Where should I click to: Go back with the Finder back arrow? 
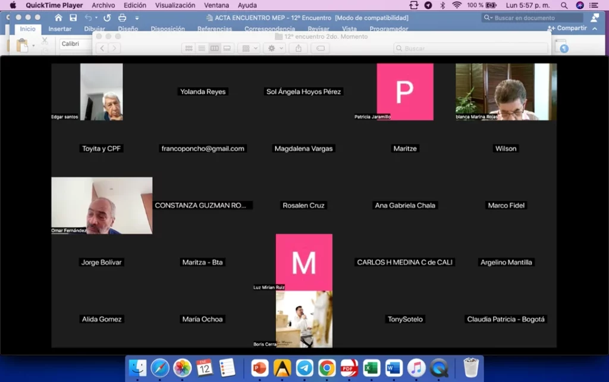pos(102,48)
